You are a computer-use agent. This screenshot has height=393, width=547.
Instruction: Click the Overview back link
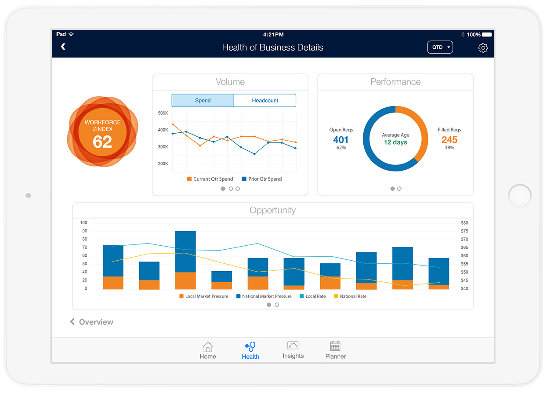92,322
